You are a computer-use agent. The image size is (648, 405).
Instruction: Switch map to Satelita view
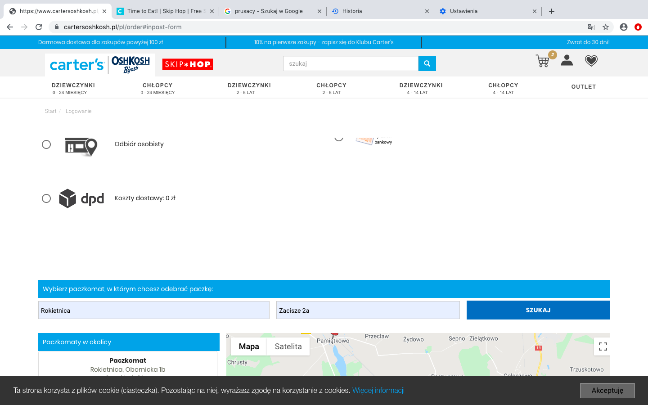(x=288, y=346)
